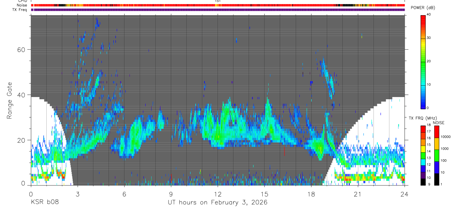Image resolution: width=455 pixels, height=210 pixels.
Task: Click the '3' UT hour tick label
Action: [77, 194]
